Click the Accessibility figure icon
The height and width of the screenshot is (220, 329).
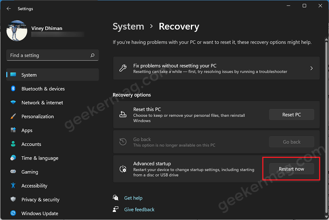point(13,185)
